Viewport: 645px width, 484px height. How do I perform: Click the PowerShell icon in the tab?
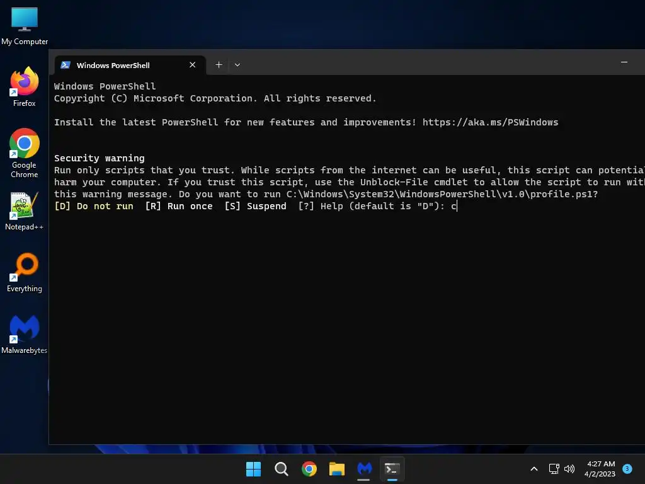[66, 65]
